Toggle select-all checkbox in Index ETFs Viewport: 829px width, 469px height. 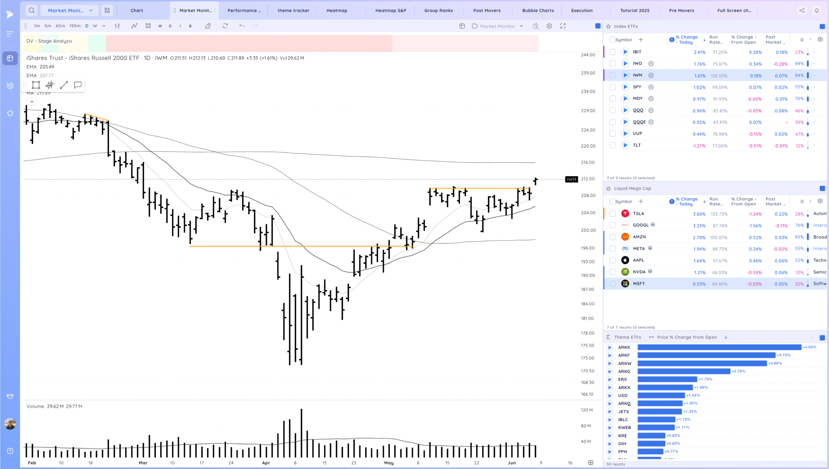[x=612, y=39]
